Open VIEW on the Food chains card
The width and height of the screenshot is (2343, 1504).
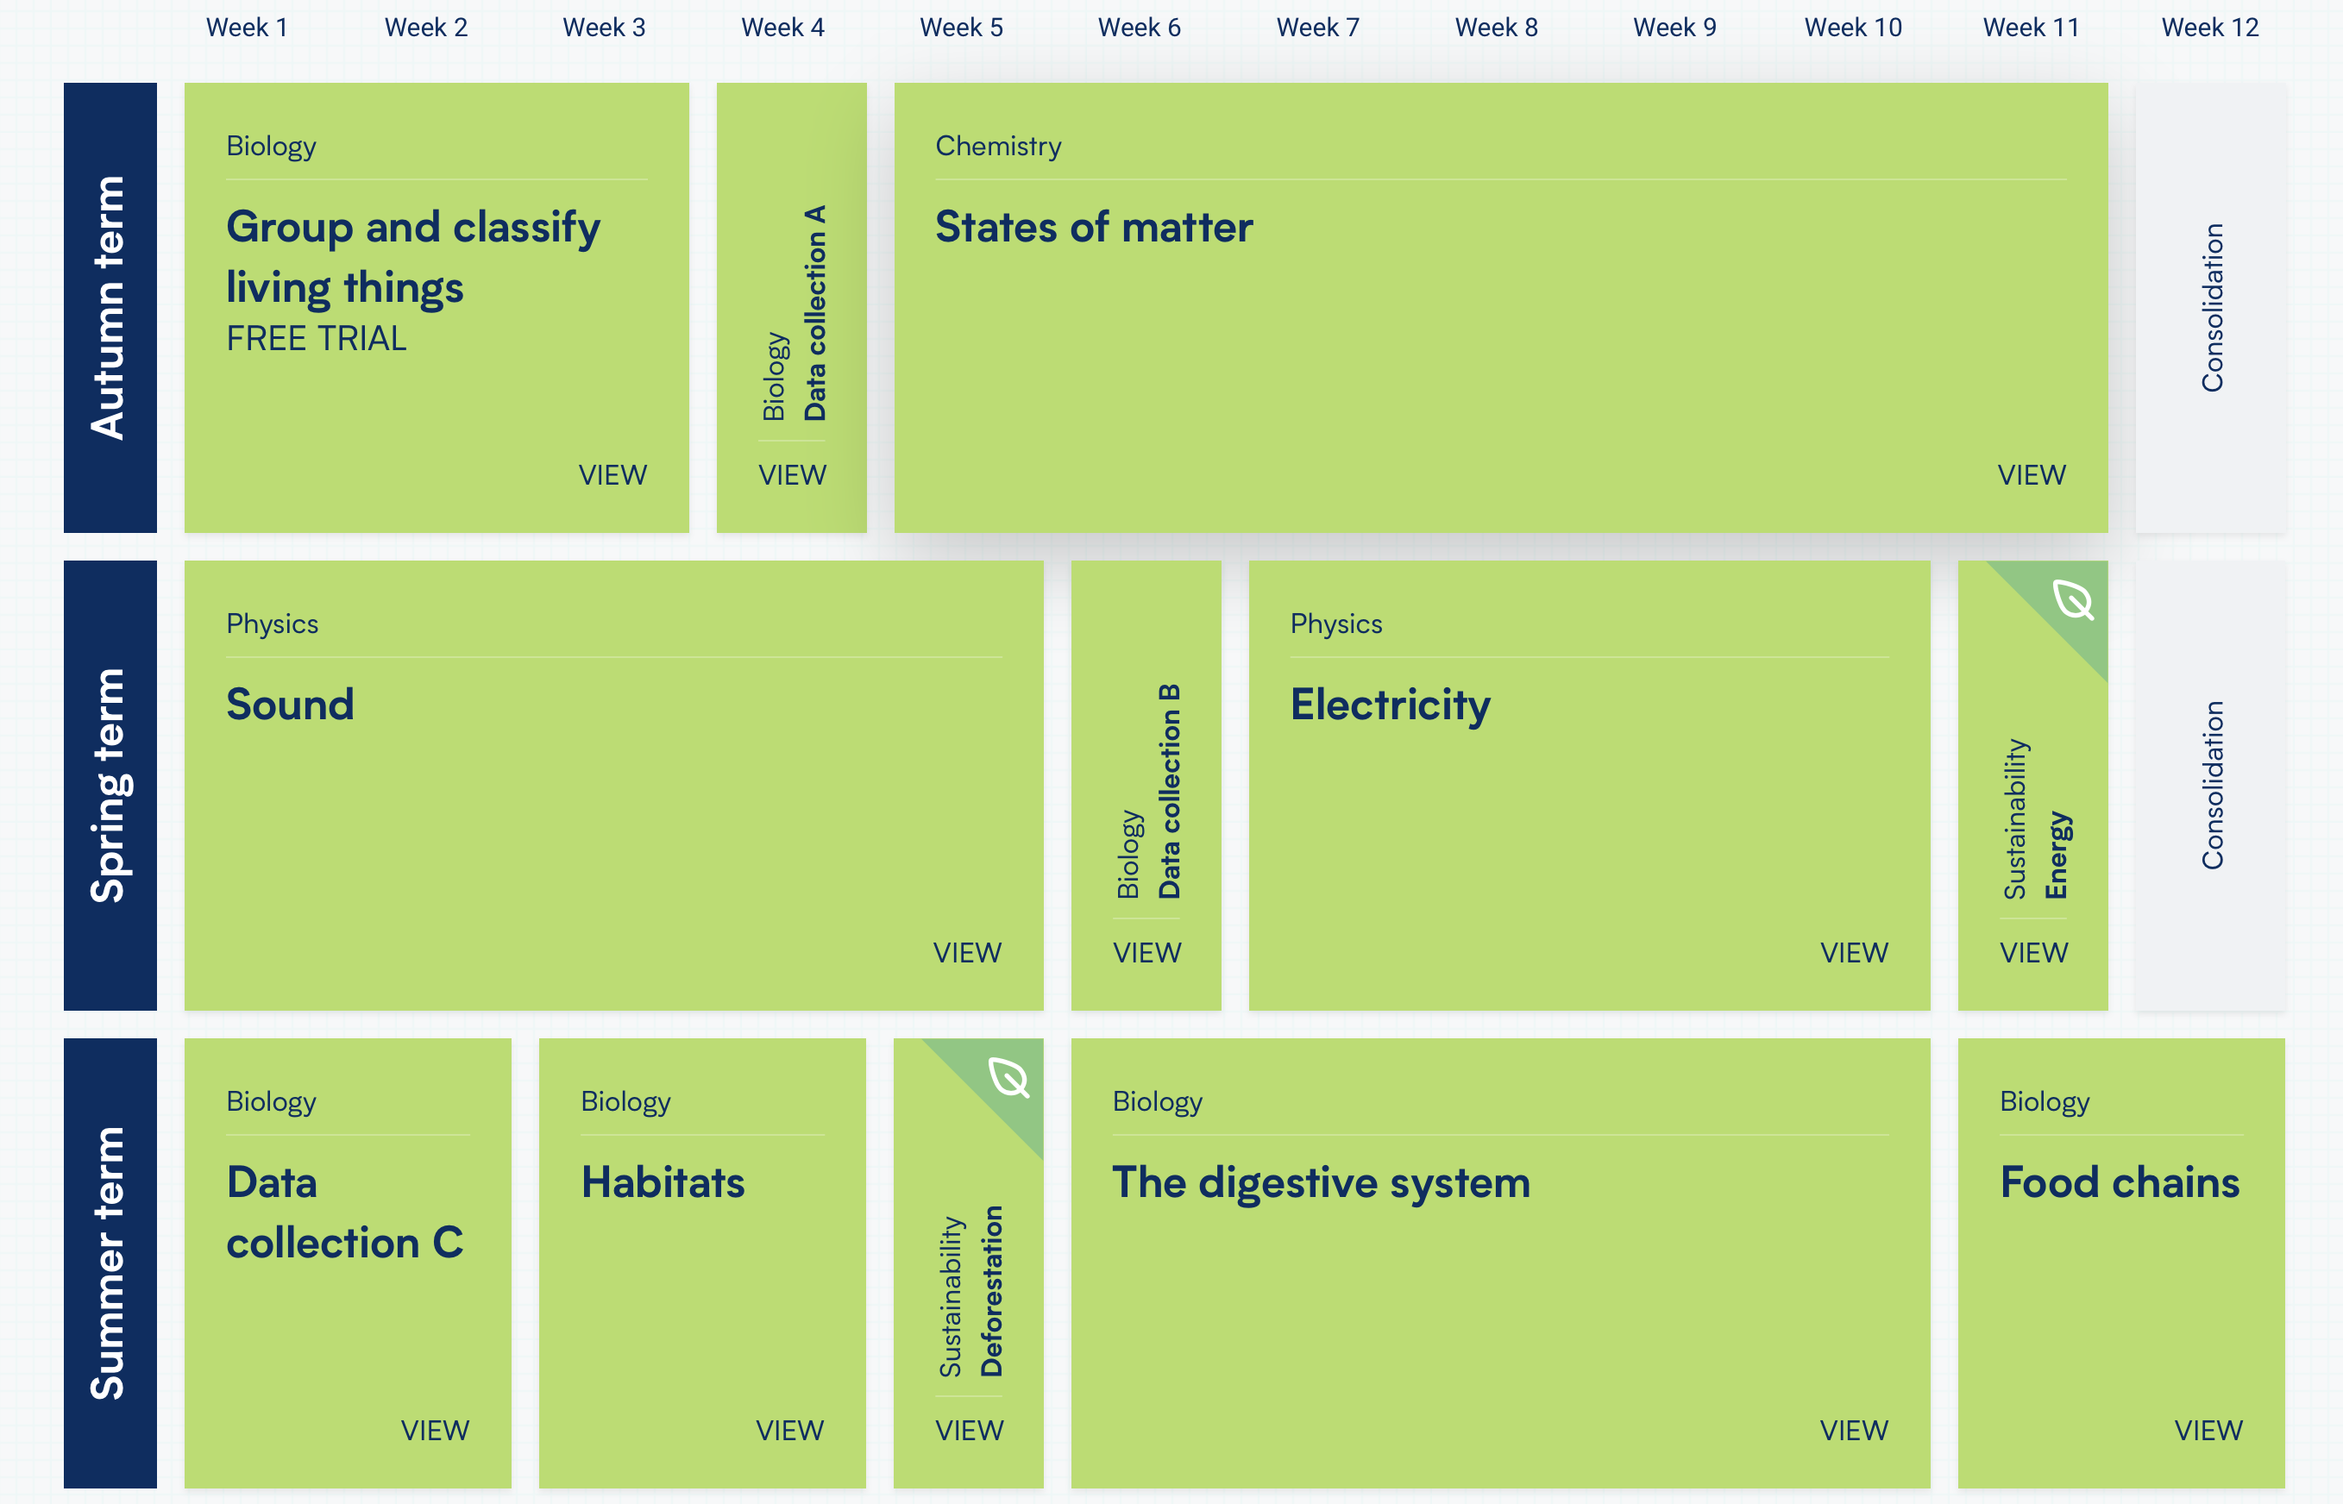point(2208,1430)
